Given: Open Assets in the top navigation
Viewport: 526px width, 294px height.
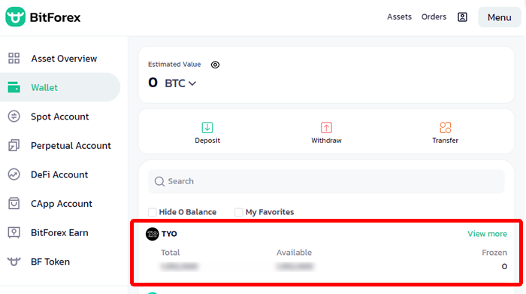Looking at the screenshot, I should 399,17.
